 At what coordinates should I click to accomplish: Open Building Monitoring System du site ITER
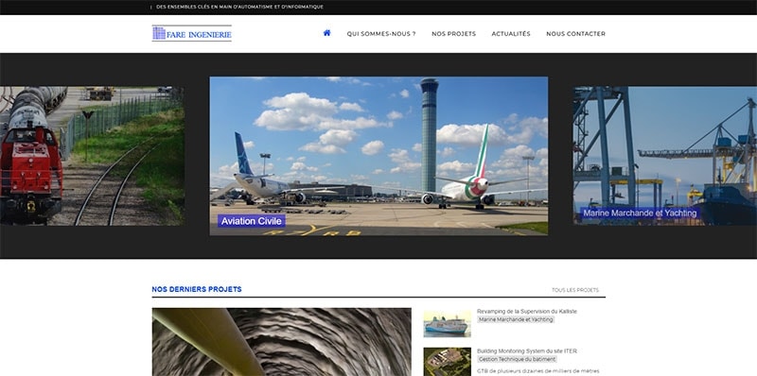pyautogui.click(x=527, y=350)
